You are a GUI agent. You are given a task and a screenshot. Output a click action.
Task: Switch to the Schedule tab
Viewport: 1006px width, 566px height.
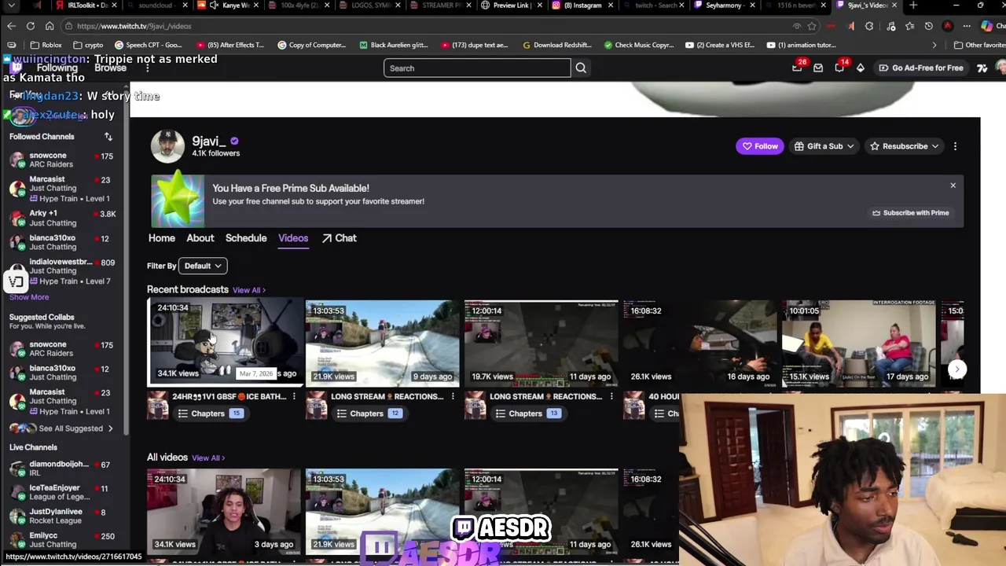click(x=246, y=238)
